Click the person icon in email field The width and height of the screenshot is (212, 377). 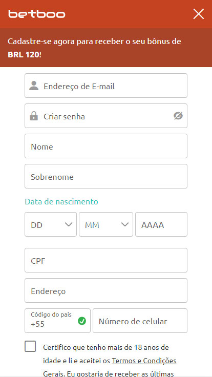[x=34, y=86]
